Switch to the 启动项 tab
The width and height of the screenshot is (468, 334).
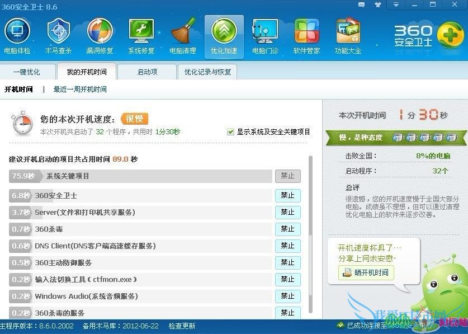[x=146, y=72]
